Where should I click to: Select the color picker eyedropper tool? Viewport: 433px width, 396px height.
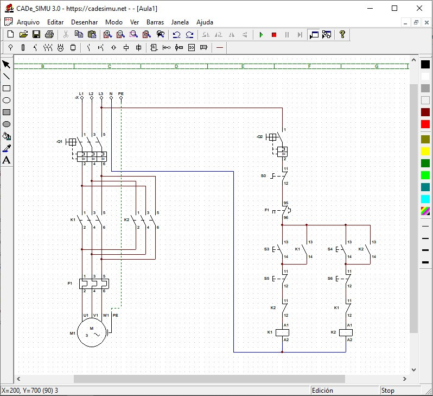(x=7, y=148)
